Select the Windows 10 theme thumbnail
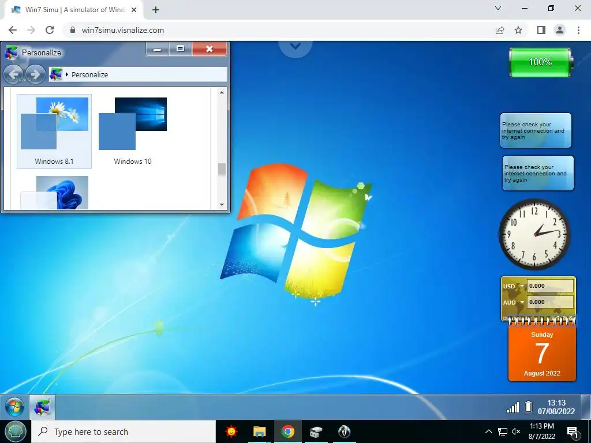The width and height of the screenshot is (591, 443). (x=133, y=131)
